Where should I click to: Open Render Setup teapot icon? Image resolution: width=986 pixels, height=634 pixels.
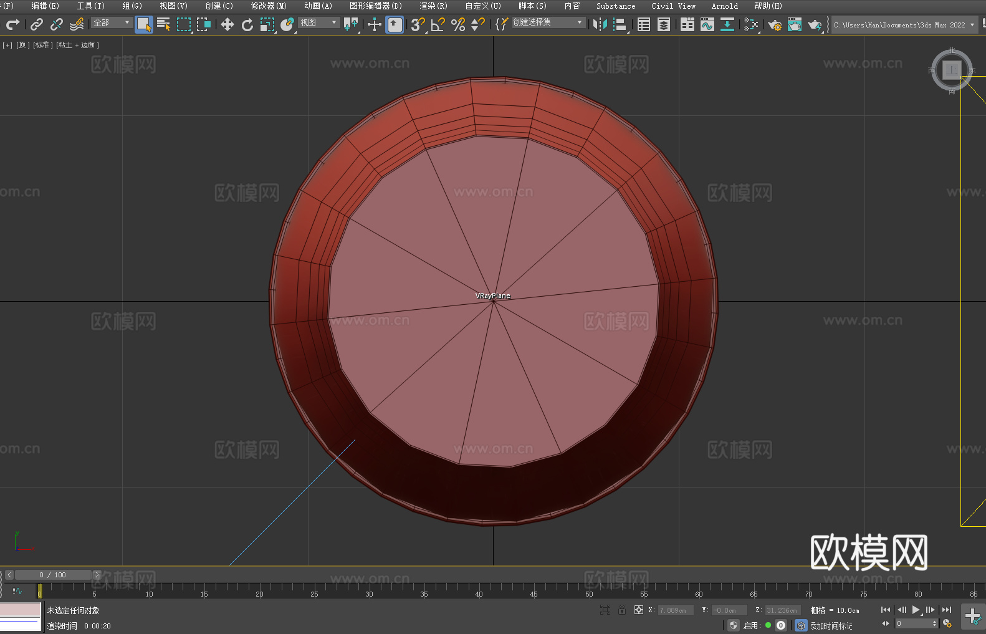coord(774,25)
